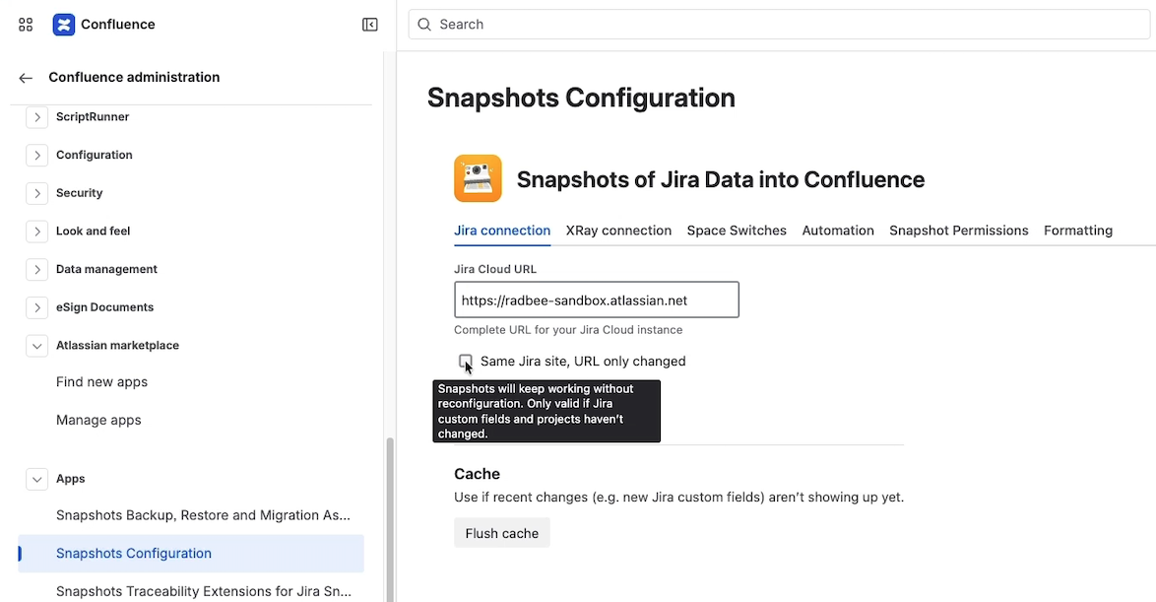This screenshot has height=602, width=1156.
Task: Click the 'Complete URL for your Jira Cloud instance' hint
Action: pos(568,330)
